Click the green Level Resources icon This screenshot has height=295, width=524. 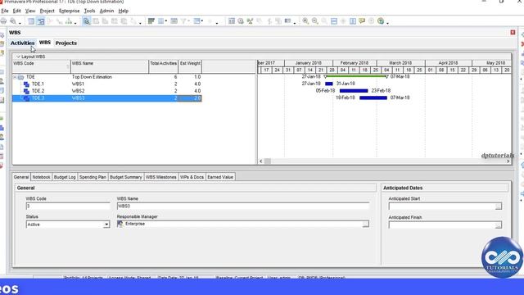pos(250,21)
